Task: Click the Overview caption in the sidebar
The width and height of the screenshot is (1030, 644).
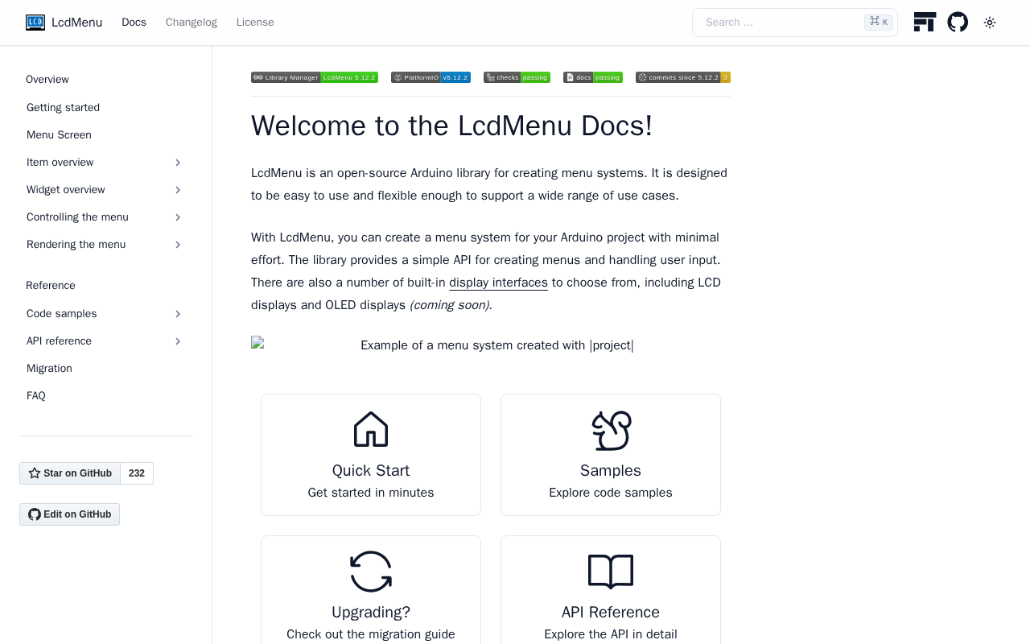Action: (47, 80)
